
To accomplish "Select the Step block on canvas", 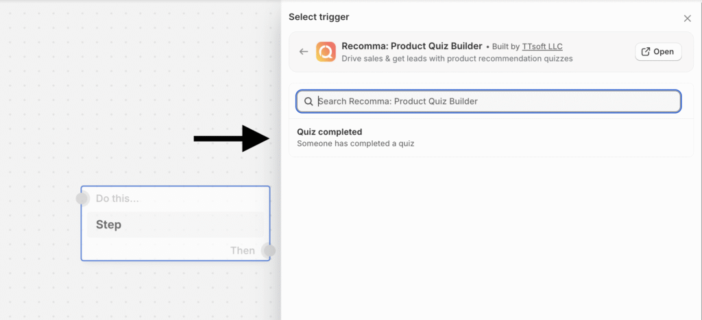I will 175,224.
